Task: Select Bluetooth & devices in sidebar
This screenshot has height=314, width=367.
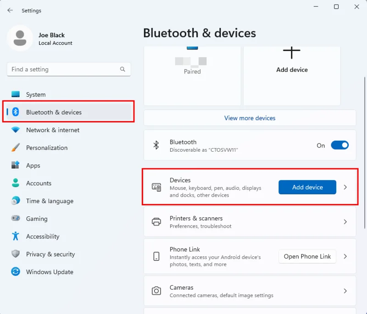Action: tap(68, 112)
